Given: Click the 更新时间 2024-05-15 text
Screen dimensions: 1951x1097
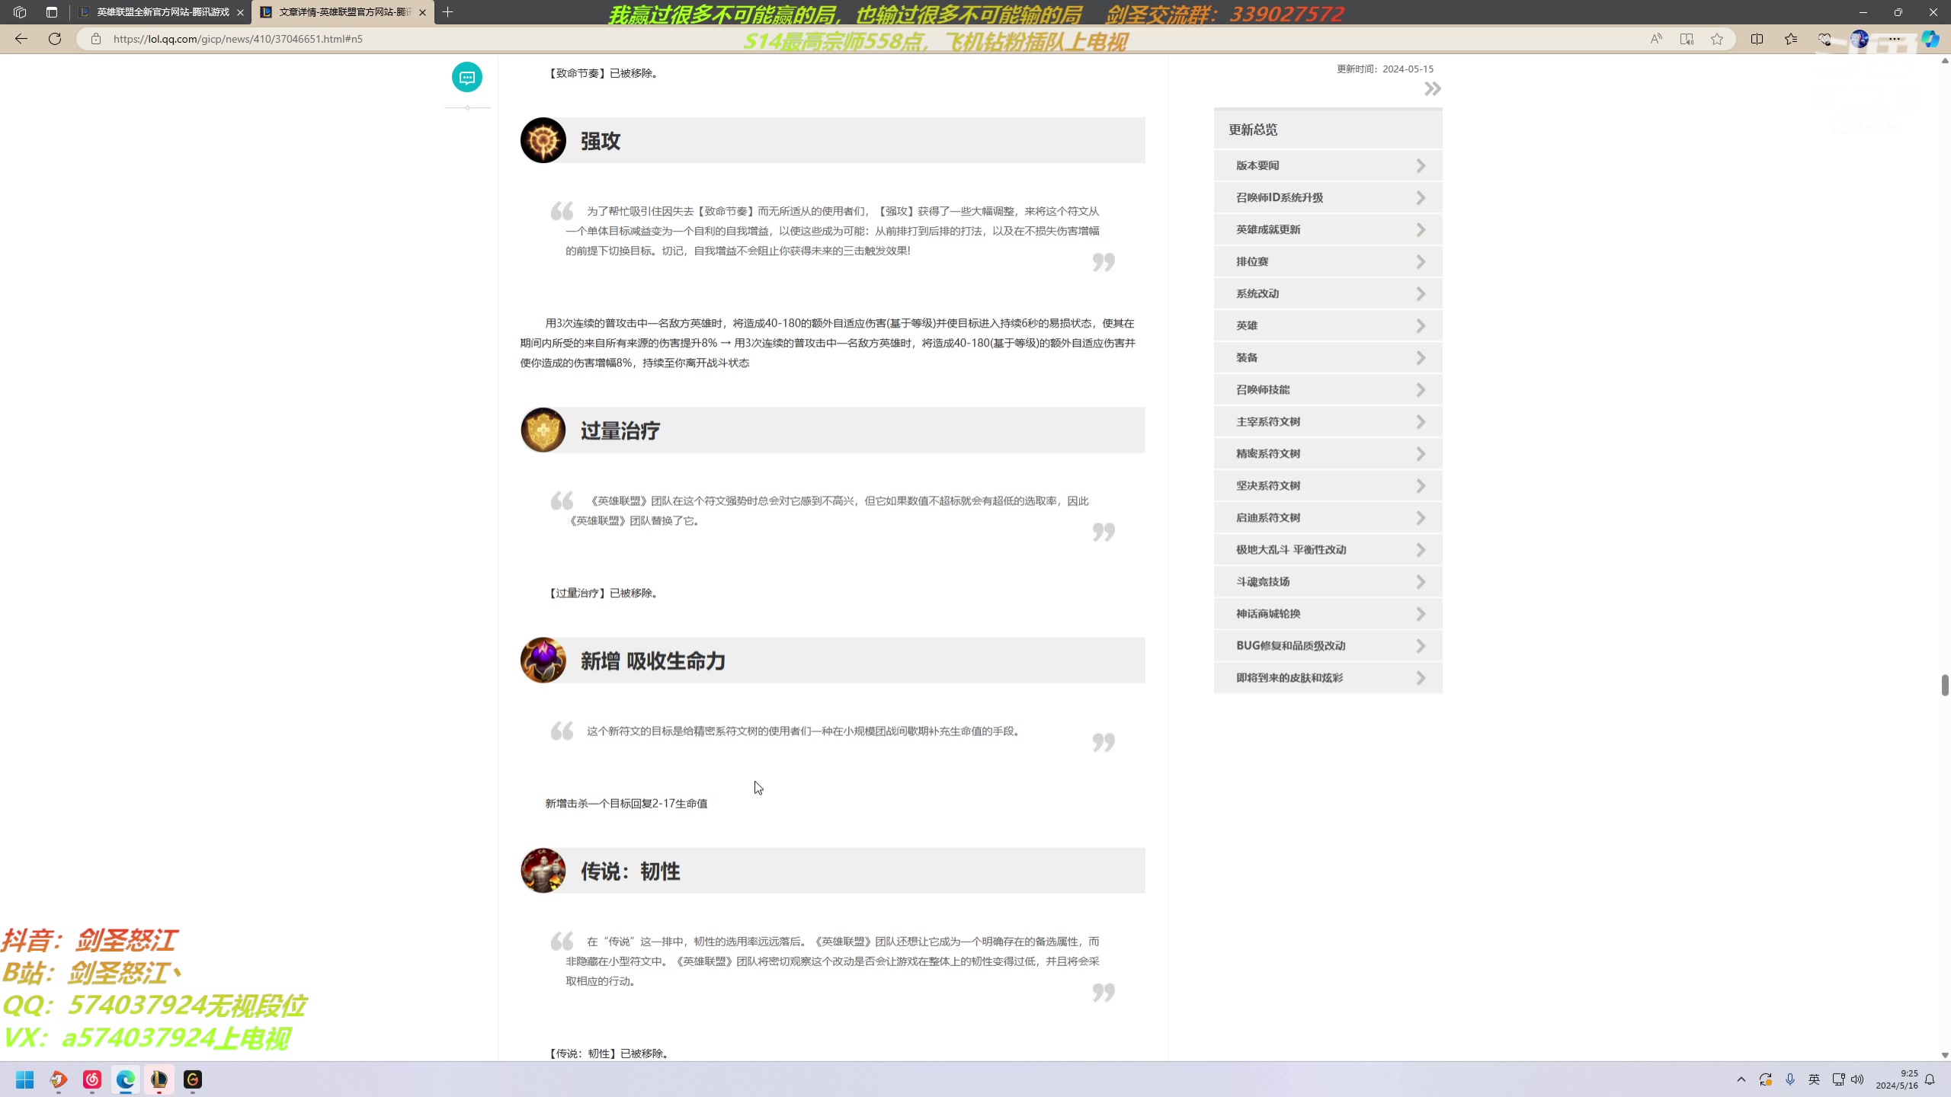Looking at the screenshot, I should [1385, 69].
